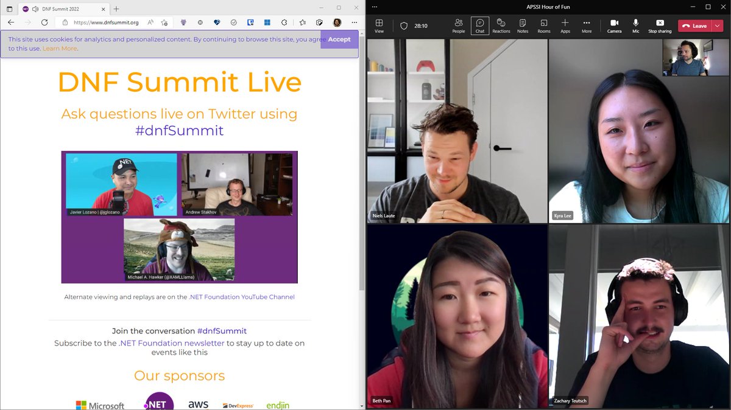Image resolution: width=731 pixels, height=410 pixels.
Task: Click the DevExpress sponsor logo
Action: click(x=238, y=406)
